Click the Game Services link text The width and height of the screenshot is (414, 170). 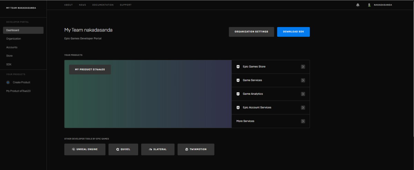(253, 80)
